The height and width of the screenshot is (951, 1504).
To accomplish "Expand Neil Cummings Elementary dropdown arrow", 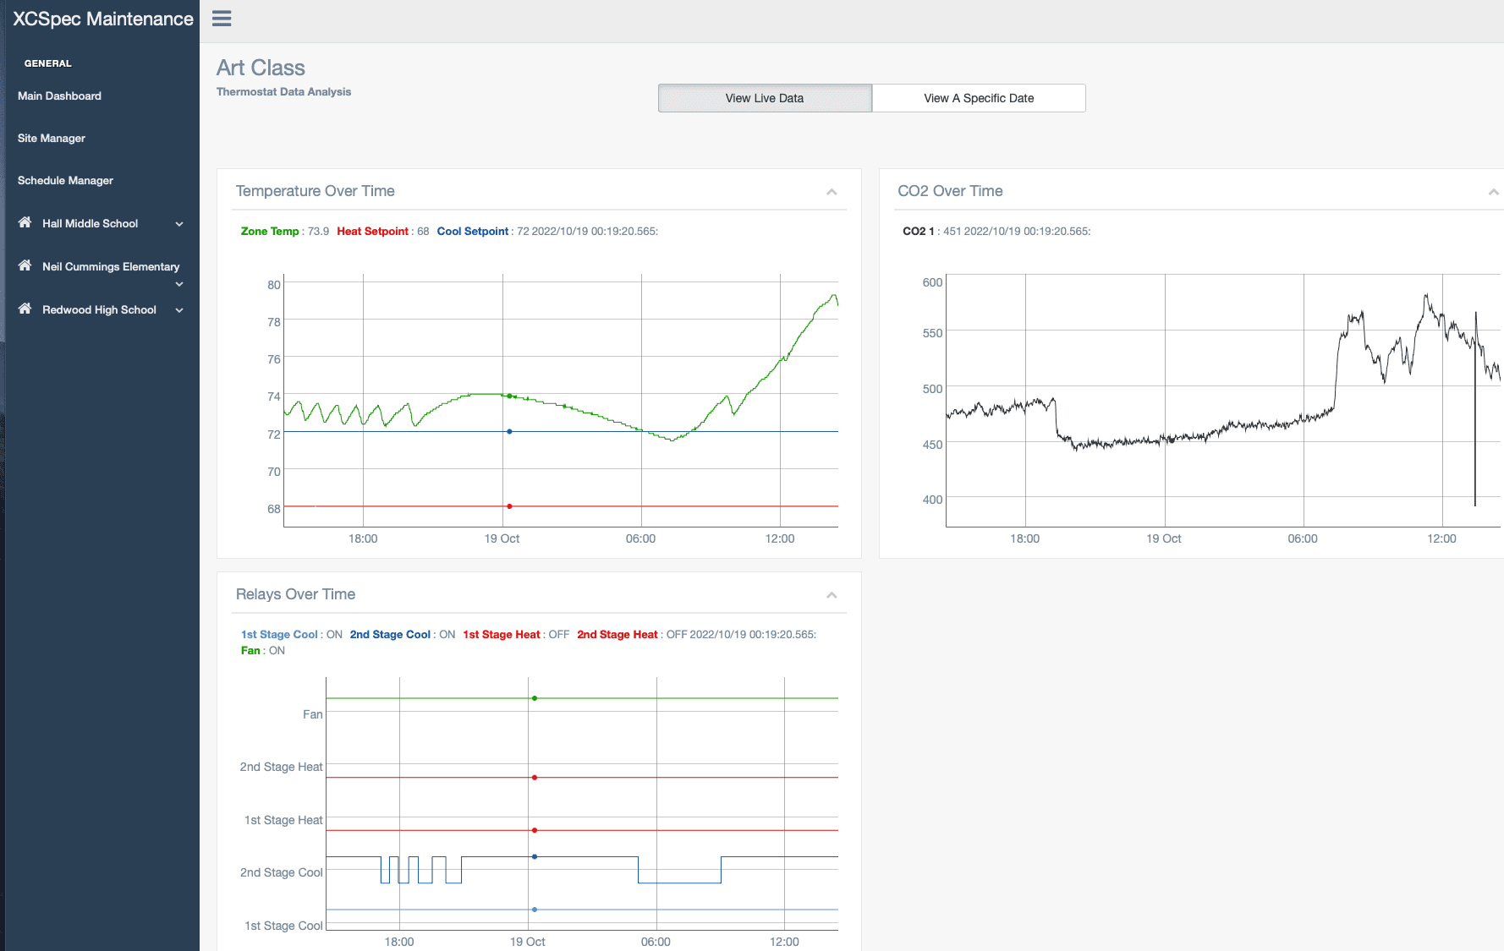I will tap(179, 284).
